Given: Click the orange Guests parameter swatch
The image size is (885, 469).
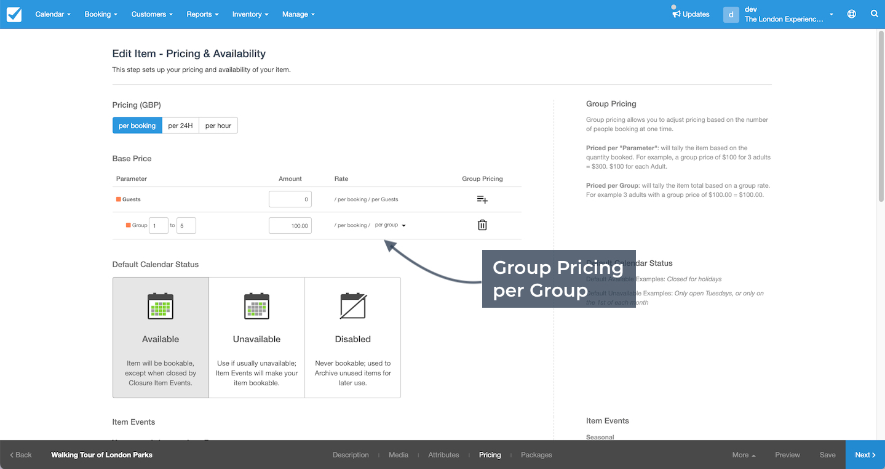Looking at the screenshot, I should [x=119, y=199].
